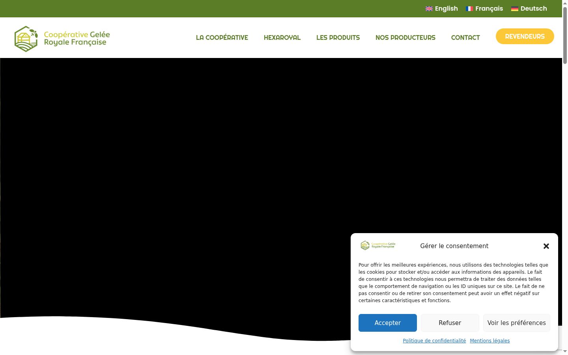
Task: Click the scrollbar down arrow
Action: tap(565, 351)
